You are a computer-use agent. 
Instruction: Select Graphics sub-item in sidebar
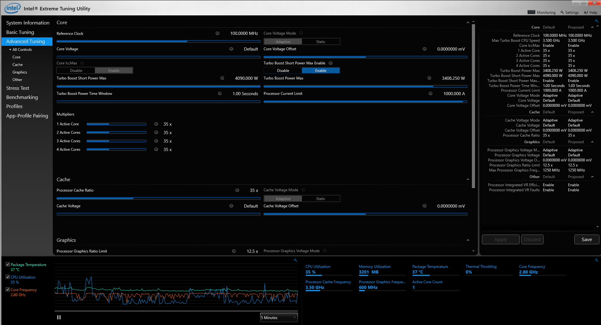20,72
